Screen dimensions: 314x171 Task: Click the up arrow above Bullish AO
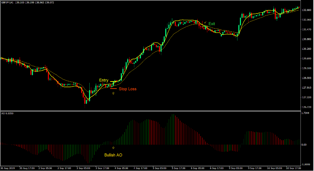(113, 148)
